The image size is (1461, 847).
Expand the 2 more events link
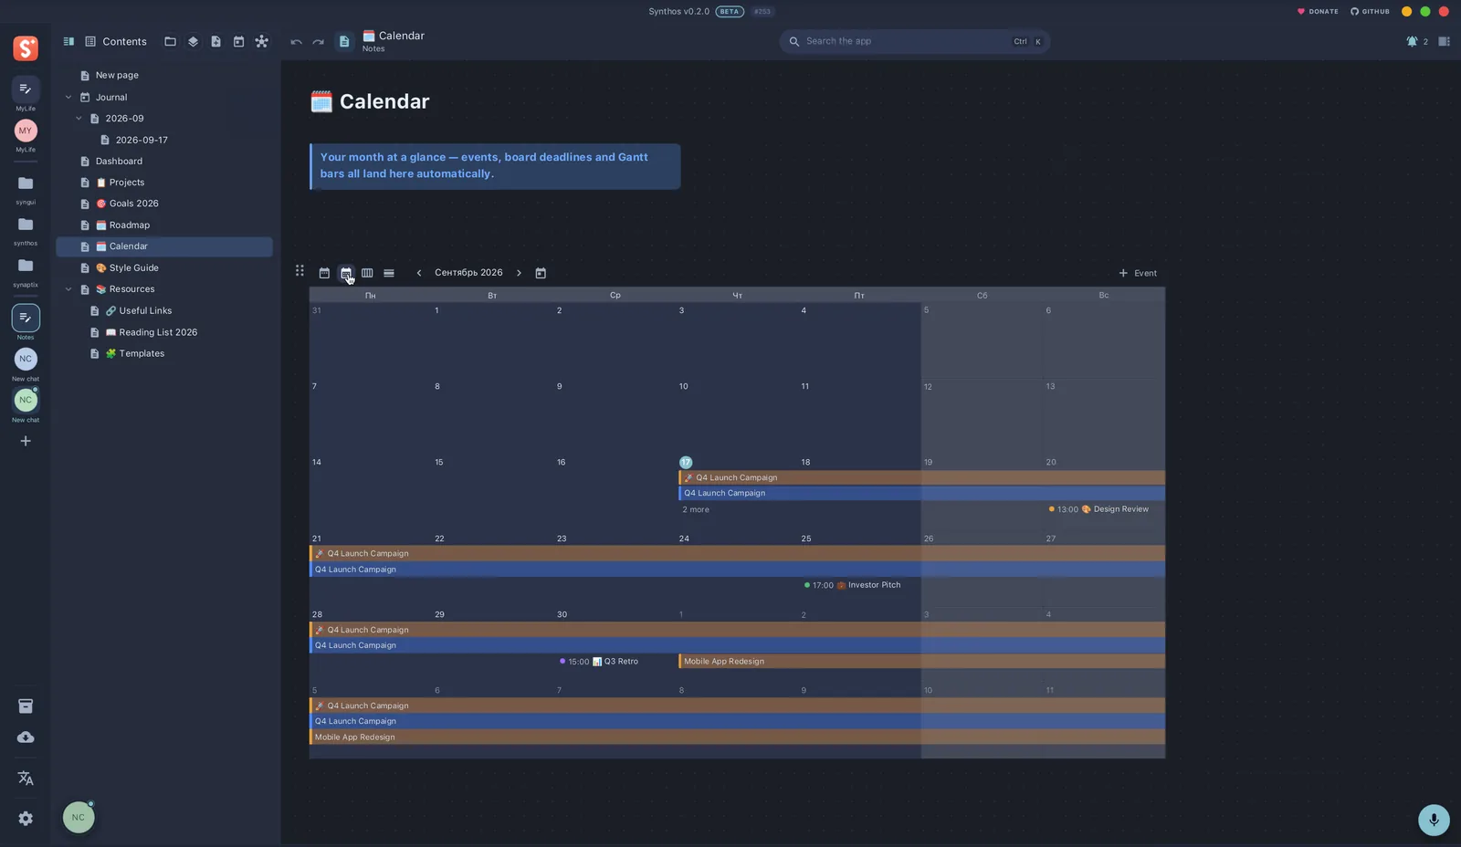click(x=696, y=509)
